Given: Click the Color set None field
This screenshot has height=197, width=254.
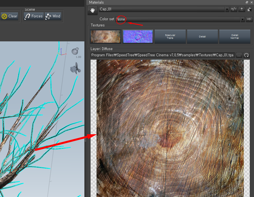Looking at the screenshot, I should point(178,19).
